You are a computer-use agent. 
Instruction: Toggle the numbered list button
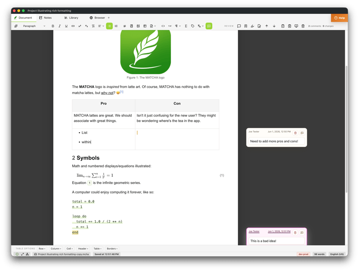click(116, 26)
